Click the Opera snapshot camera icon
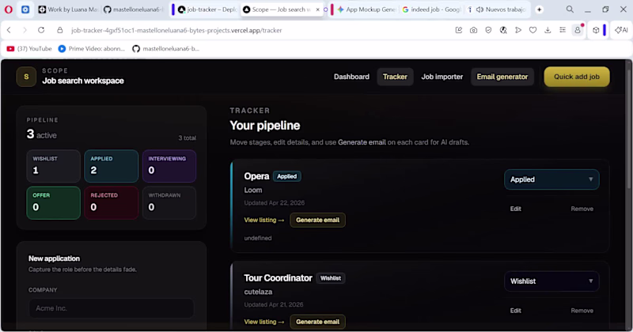Viewport: 633px width, 332px height. tap(473, 30)
